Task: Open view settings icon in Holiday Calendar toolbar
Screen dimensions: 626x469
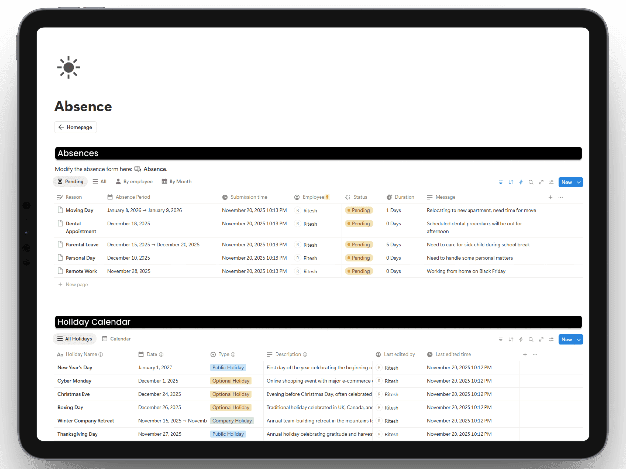Action: tap(551, 339)
